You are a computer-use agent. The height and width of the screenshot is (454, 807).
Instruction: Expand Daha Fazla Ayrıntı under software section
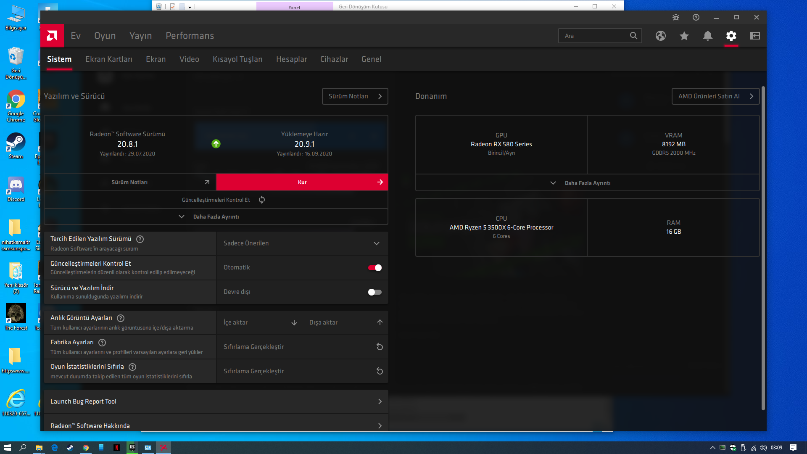click(x=216, y=217)
